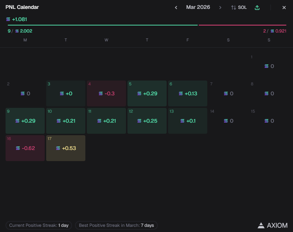Click the negative days summary 2 / 0.921
This screenshot has height=232, width=293.
(275, 31)
